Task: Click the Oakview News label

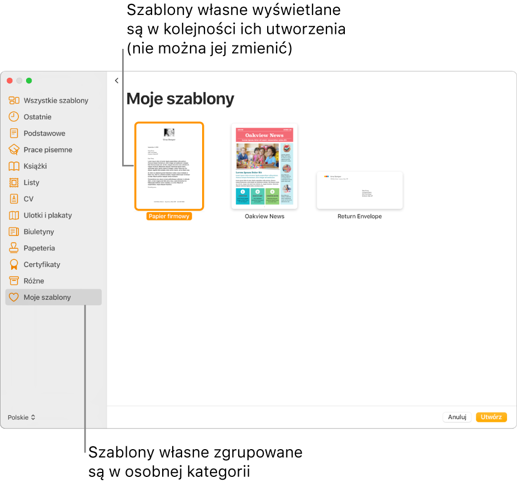Action: (x=264, y=217)
